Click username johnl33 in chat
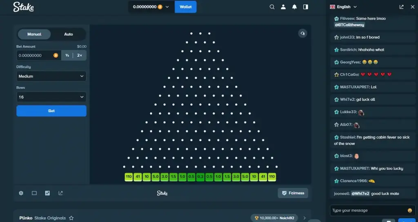This screenshot has width=418, height=222. (347, 37)
